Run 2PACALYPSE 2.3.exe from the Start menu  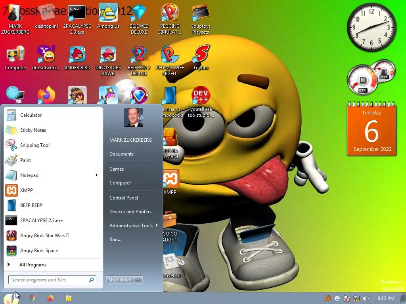[53, 220]
